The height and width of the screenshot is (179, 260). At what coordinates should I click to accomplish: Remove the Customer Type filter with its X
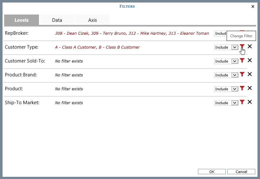coord(250,47)
